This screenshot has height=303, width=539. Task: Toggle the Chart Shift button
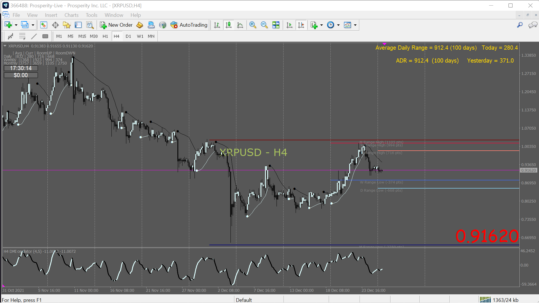pos(301,25)
